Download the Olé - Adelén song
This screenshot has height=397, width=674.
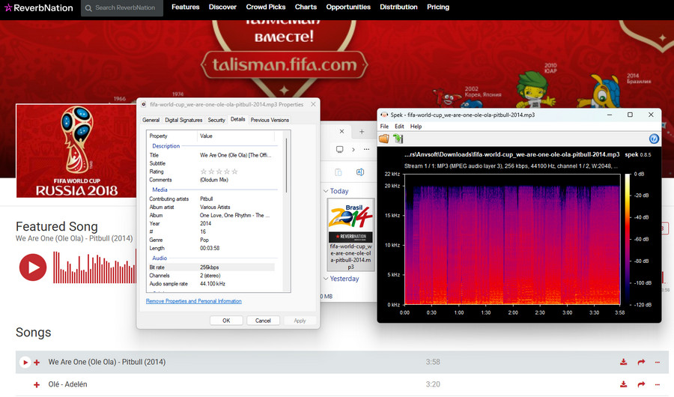pos(623,384)
